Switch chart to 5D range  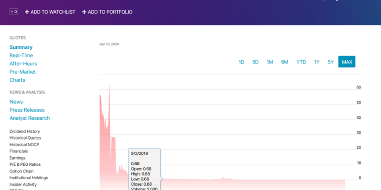tap(255, 62)
